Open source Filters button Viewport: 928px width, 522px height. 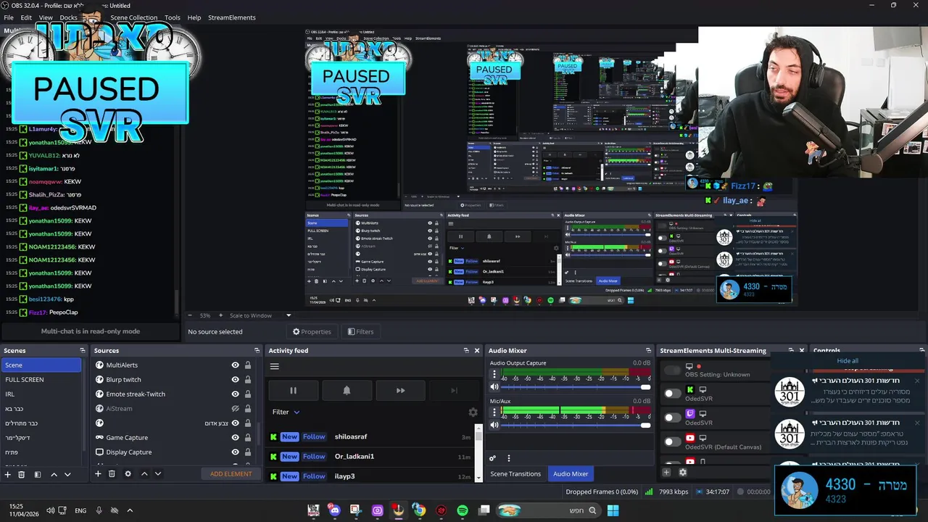click(x=360, y=332)
